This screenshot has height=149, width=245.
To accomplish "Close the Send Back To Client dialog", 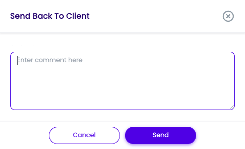I will 228,16.
